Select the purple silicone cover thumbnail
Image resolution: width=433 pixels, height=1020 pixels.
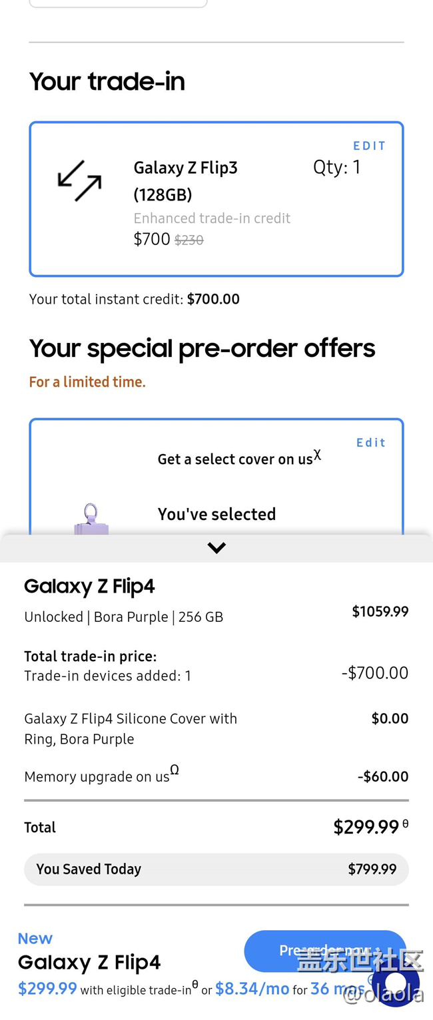click(91, 520)
